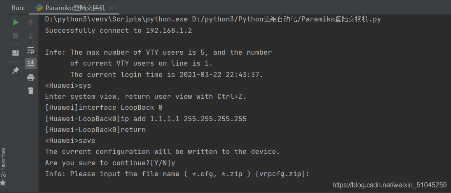Click the "Successfully connect to 192.168.1.2" line
Image resolution: width=451 pixels, height=193 pixels.
click(118, 30)
